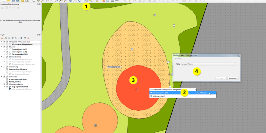Select the Identify Features tool in toolbar
This screenshot has height=133, width=266.
pyautogui.click(x=86, y=1)
